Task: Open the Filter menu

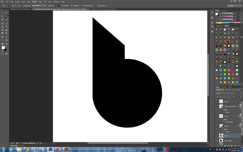Action: point(40,2)
